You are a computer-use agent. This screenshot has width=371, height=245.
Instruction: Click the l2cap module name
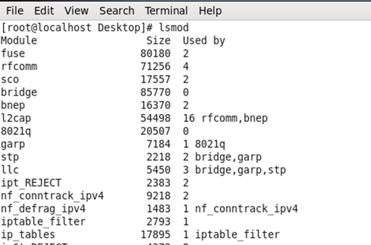coord(16,118)
